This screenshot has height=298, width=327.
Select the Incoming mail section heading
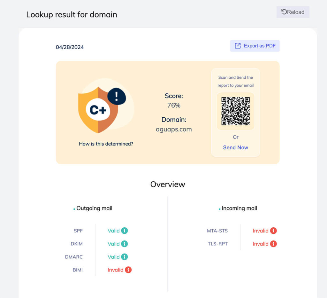pyautogui.click(x=239, y=208)
